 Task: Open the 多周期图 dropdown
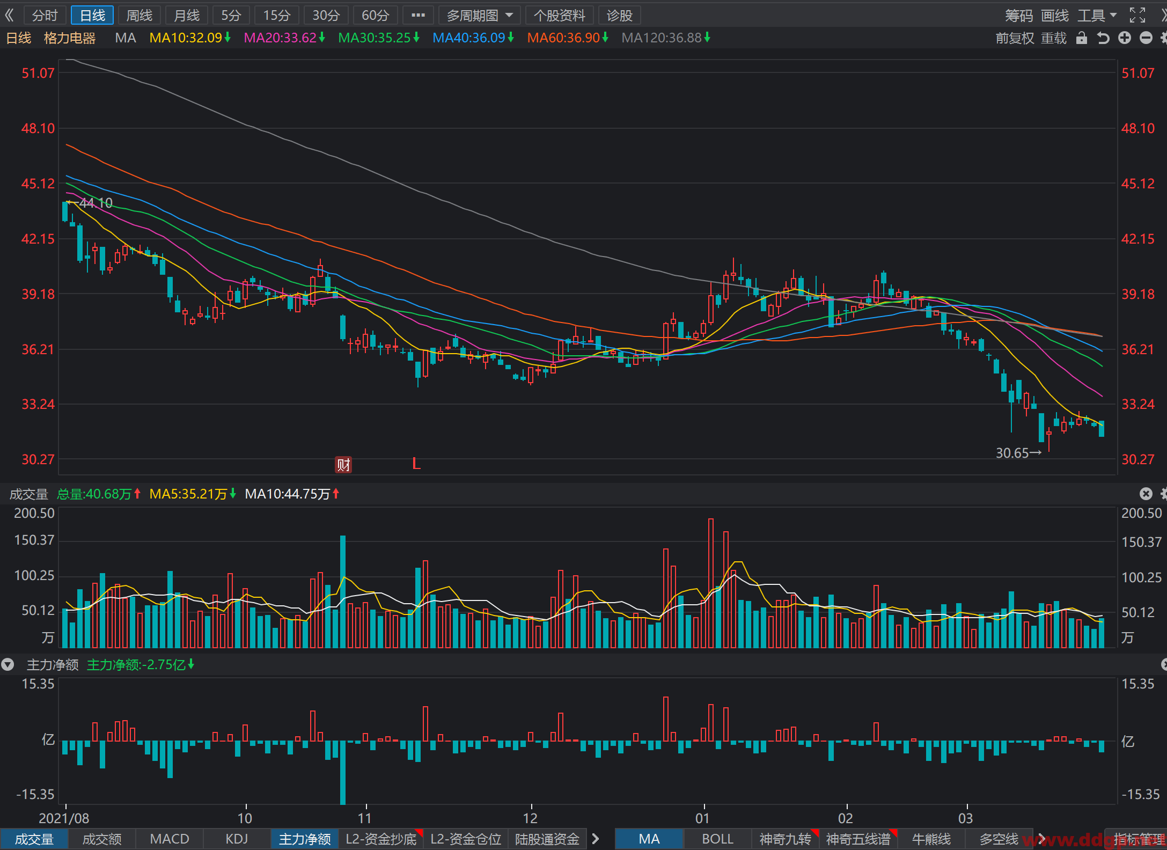point(479,16)
